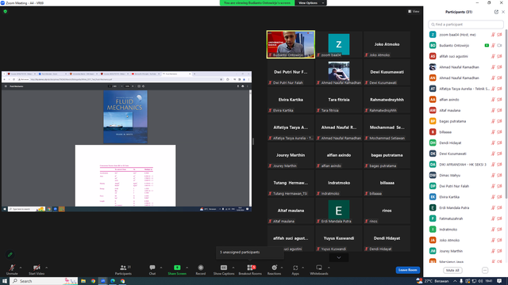Click Dewi Kusumawati video icon in list

point(499,154)
